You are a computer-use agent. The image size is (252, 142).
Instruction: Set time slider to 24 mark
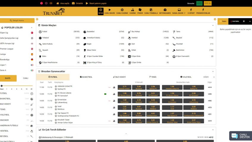pos(31,89)
